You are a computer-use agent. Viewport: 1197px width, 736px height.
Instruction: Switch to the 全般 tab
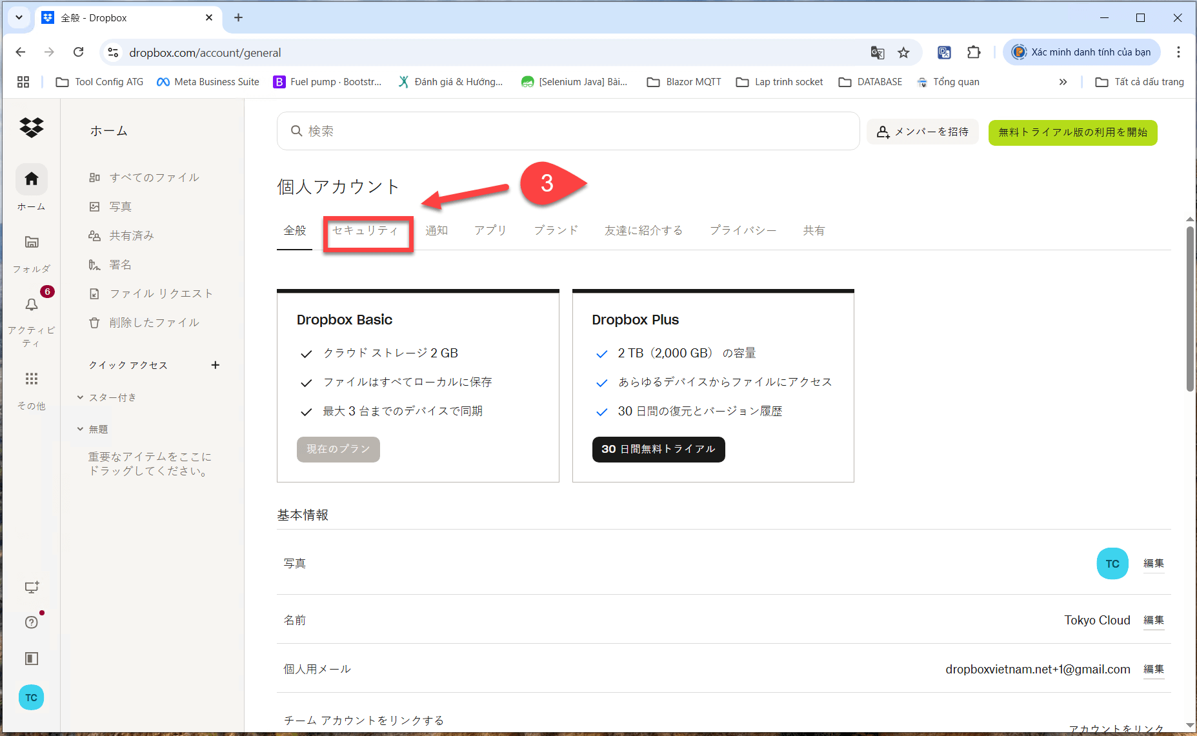click(295, 230)
